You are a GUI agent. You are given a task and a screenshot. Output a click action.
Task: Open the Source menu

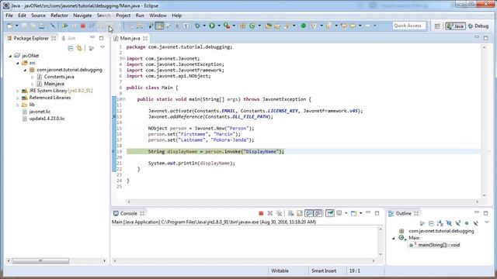pyautogui.click(x=38, y=15)
